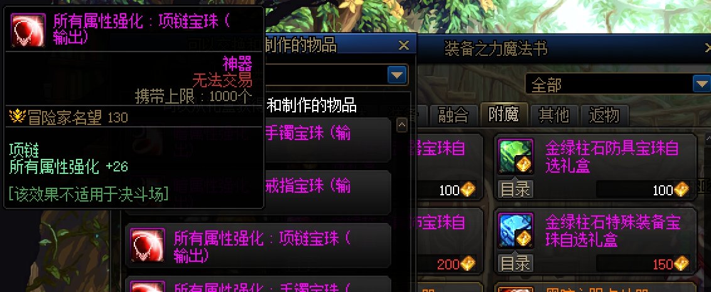This screenshot has width=711, height=292.
Task: Click the scroll-up arrow of the item list
Action: point(402,125)
